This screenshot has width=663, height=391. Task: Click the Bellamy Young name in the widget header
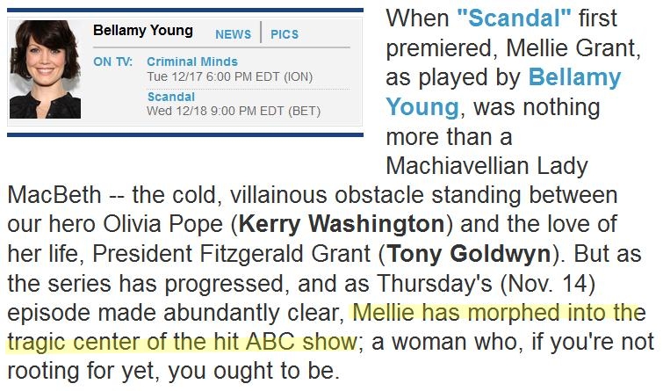143,31
